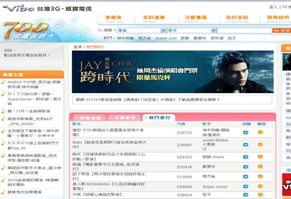The width and height of the screenshot is (291, 199).
Task: Click the 513161 announcement bar under the banner
Action: pos(172,100)
